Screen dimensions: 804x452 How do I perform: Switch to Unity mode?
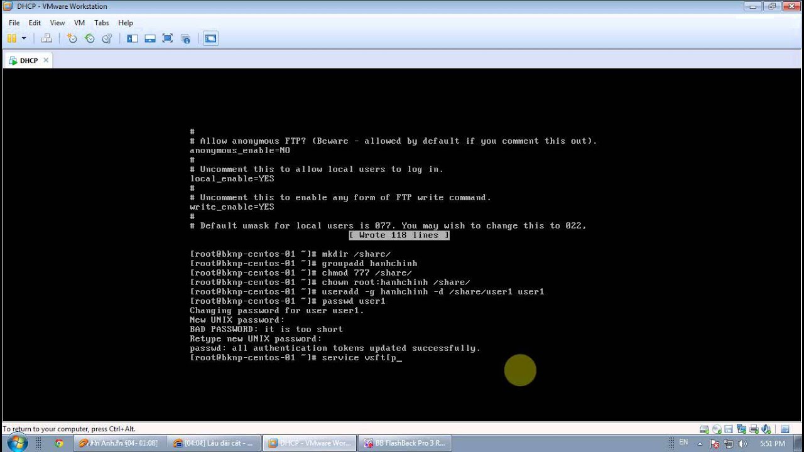click(185, 39)
